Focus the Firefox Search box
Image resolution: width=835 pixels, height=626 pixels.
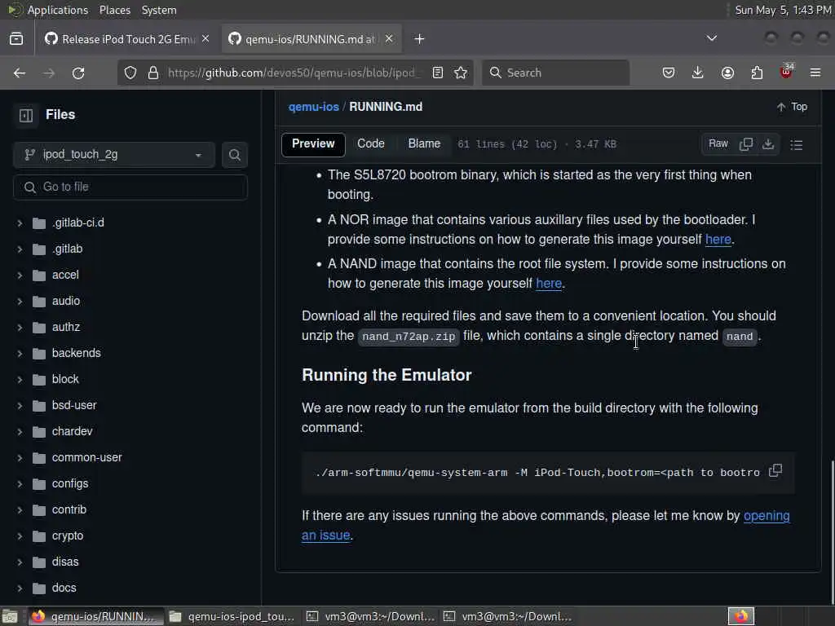point(556,73)
